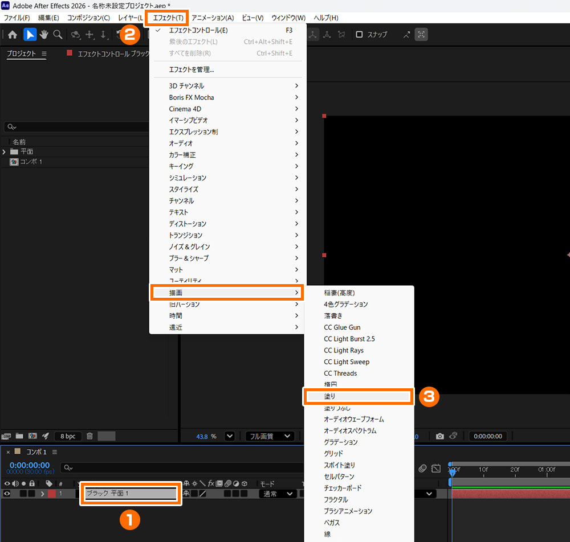Open a new folder in the Project panel
The image size is (570, 542).
[x=19, y=436]
